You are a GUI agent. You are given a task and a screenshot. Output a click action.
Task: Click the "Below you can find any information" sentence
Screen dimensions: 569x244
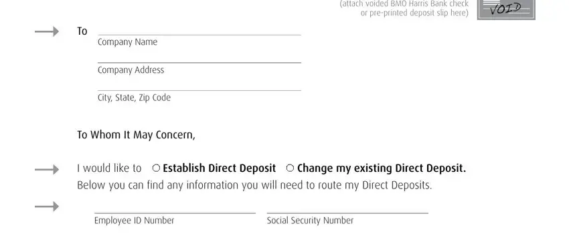pos(254,185)
